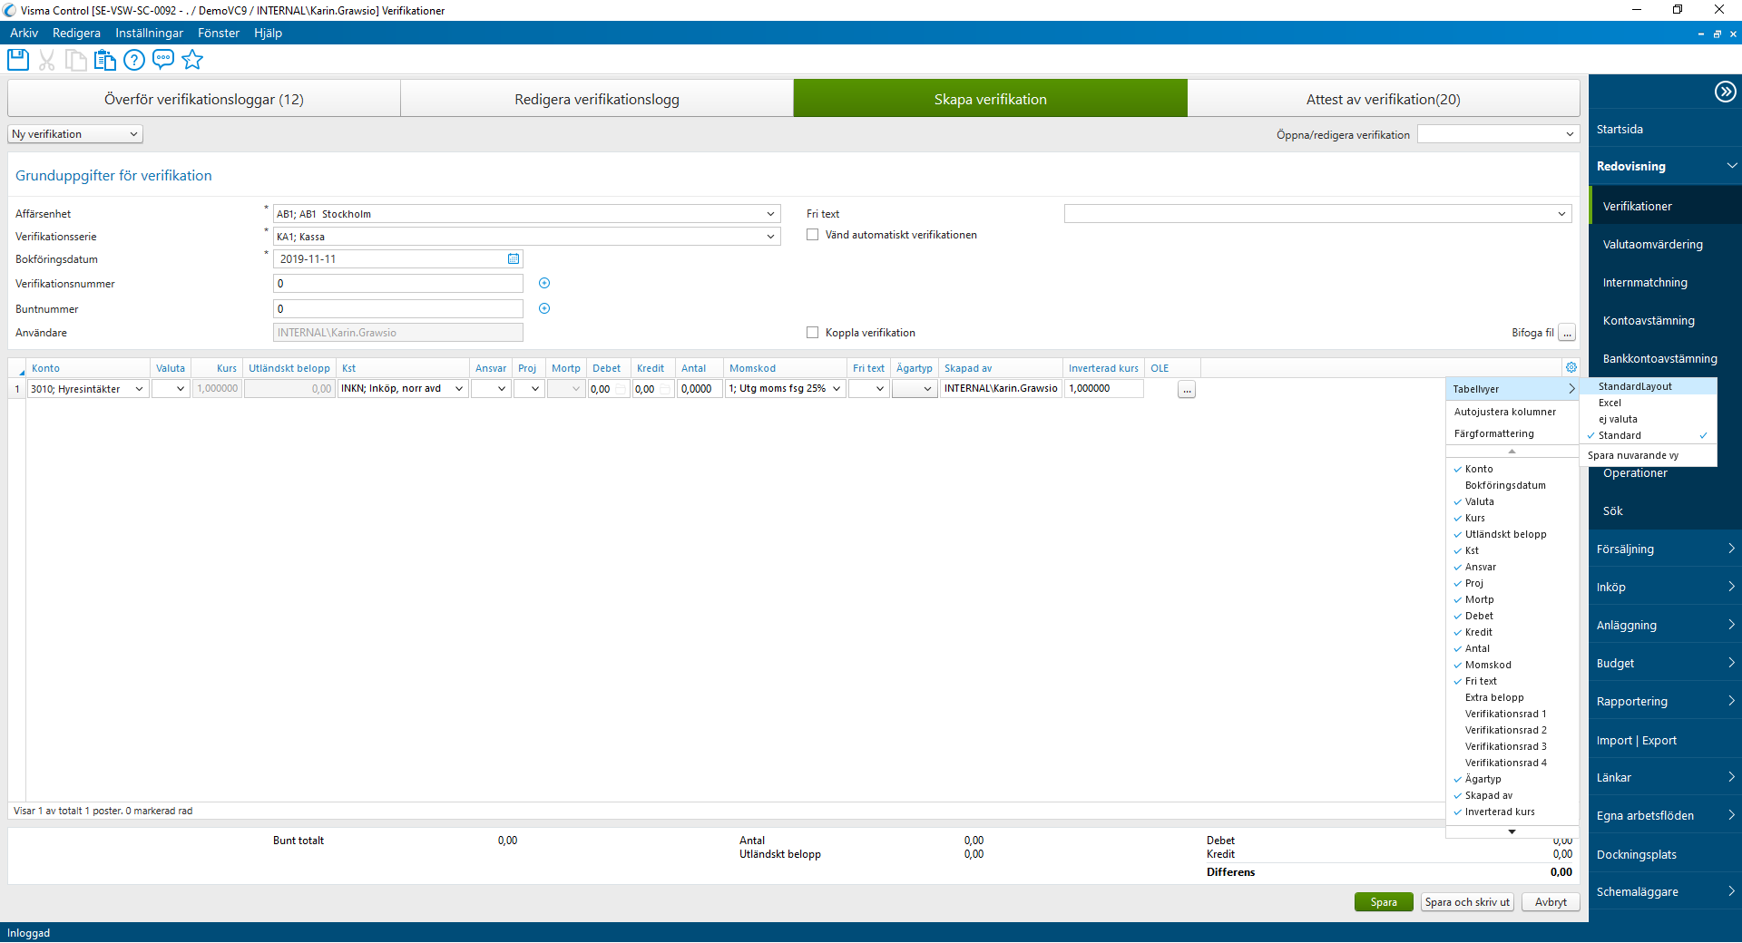The width and height of the screenshot is (1742, 943).
Task: Select the Paste toolbar icon
Action: click(104, 60)
